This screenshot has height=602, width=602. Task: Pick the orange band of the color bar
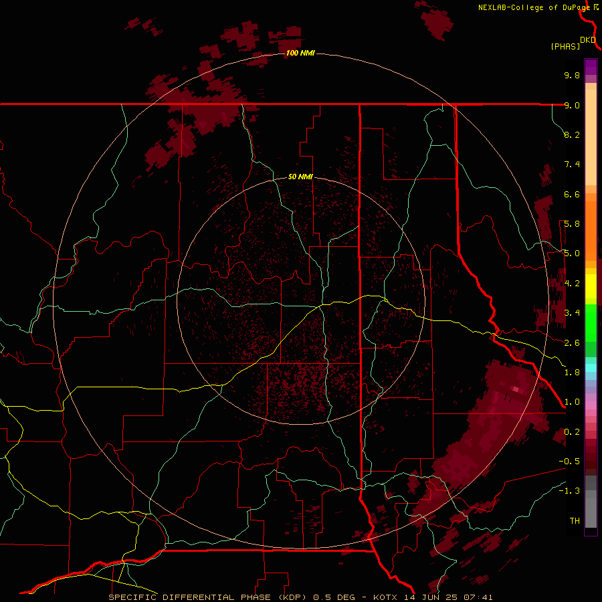[x=591, y=231]
